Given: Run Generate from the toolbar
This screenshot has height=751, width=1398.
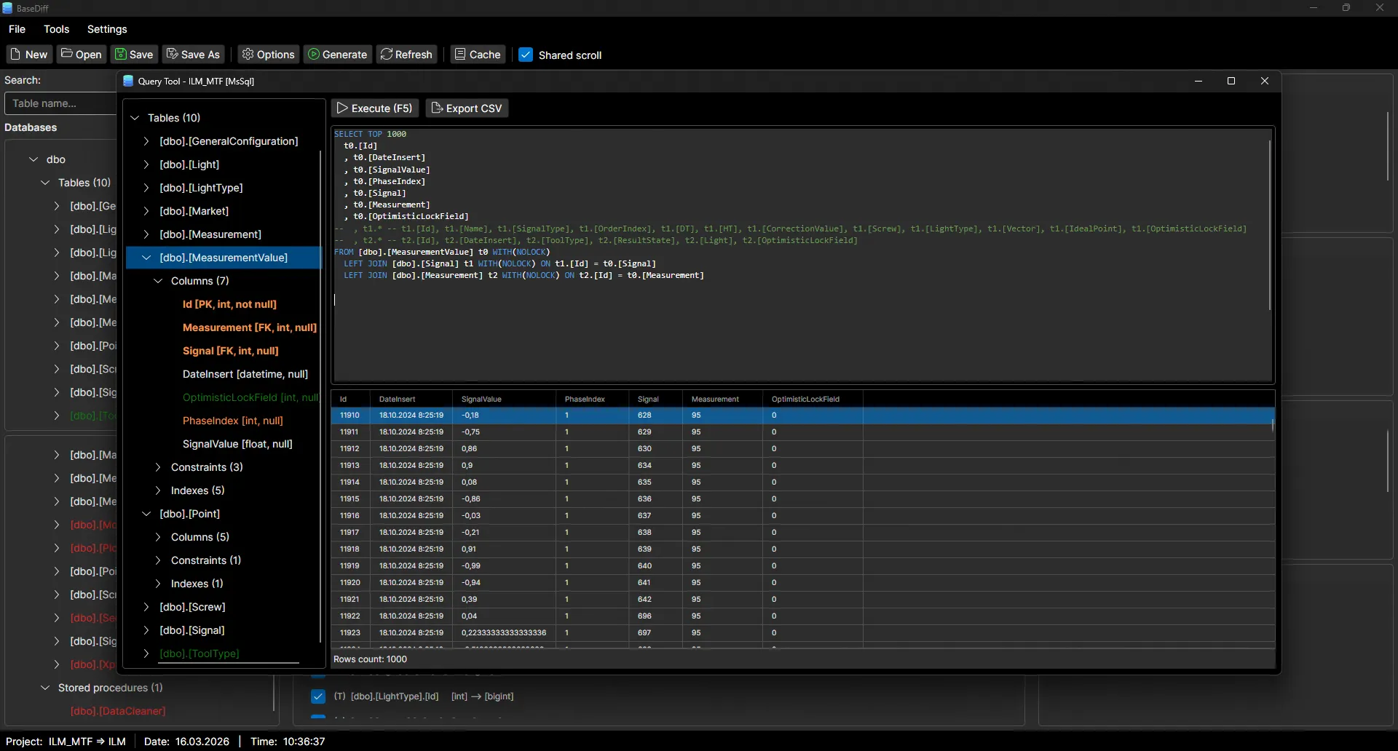Looking at the screenshot, I should pyautogui.click(x=337, y=54).
